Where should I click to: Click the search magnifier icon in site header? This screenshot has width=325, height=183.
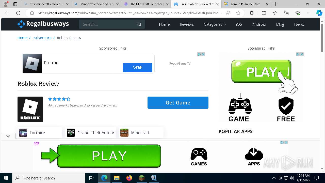[x=139, y=24]
